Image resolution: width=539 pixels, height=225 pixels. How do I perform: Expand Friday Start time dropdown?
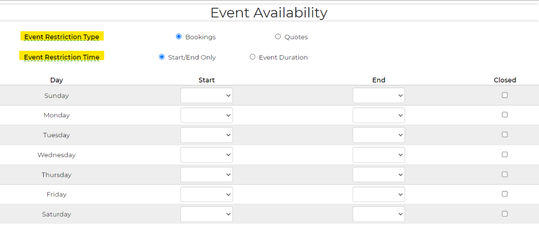point(206,194)
